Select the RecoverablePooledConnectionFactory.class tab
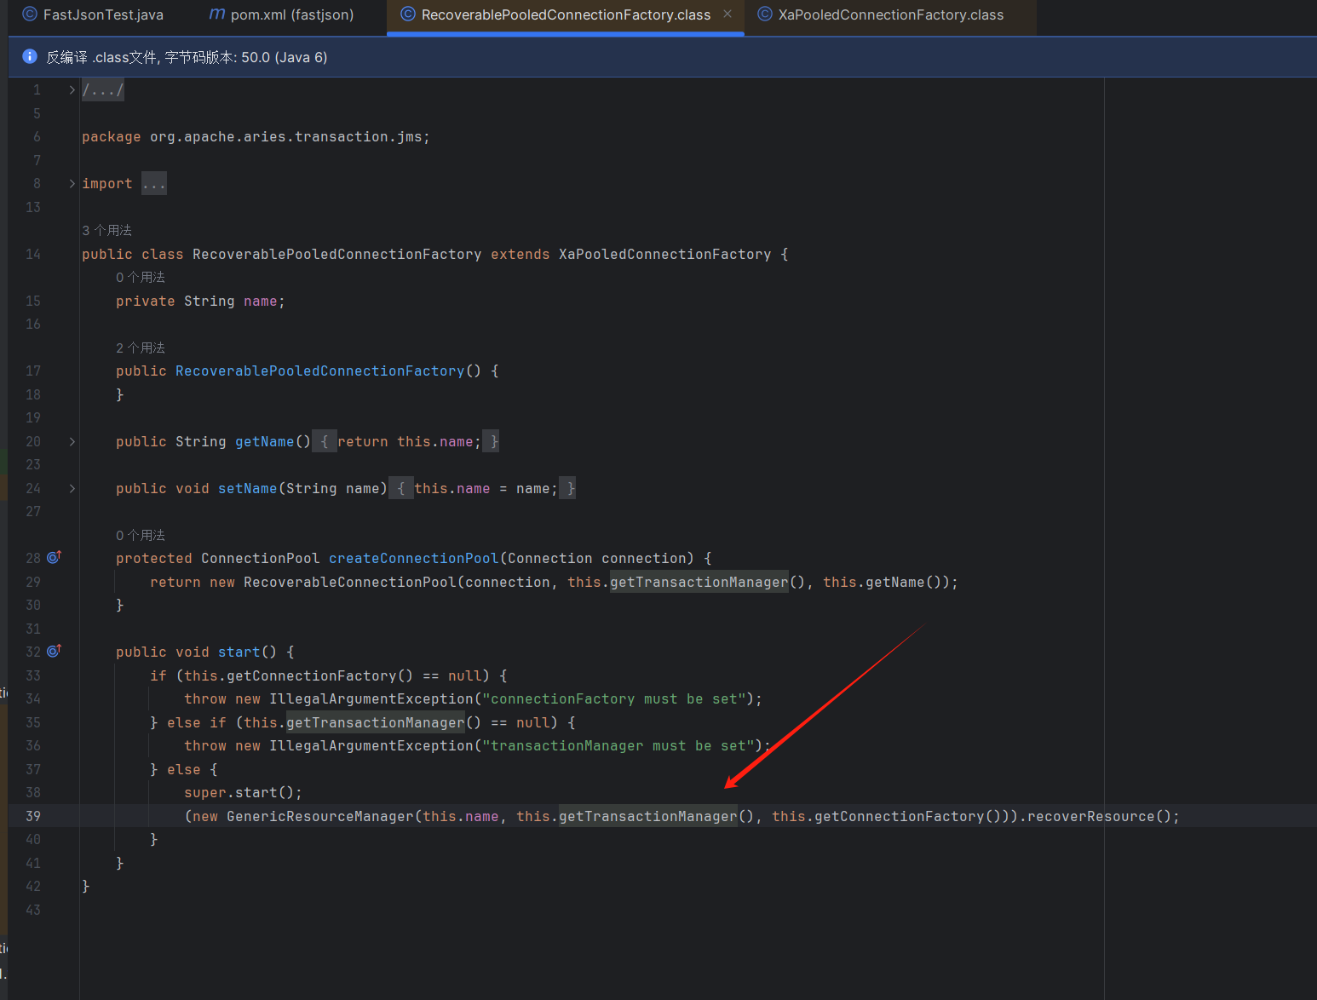Viewport: 1317px width, 1000px height. 566,14
